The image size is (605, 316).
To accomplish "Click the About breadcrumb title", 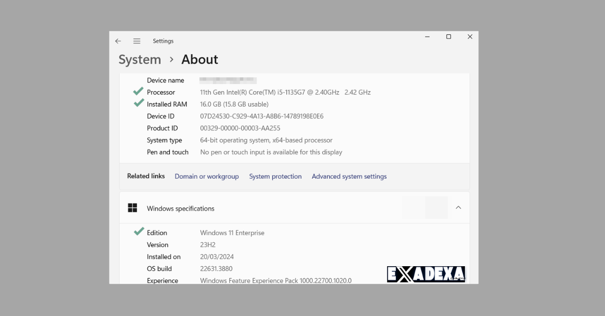I will (x=199, y=59).
